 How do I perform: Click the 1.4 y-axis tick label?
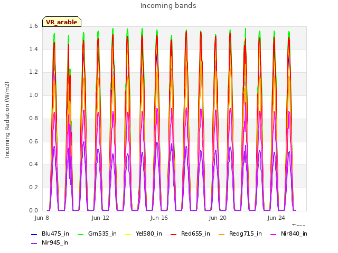[x=33, y=49]
